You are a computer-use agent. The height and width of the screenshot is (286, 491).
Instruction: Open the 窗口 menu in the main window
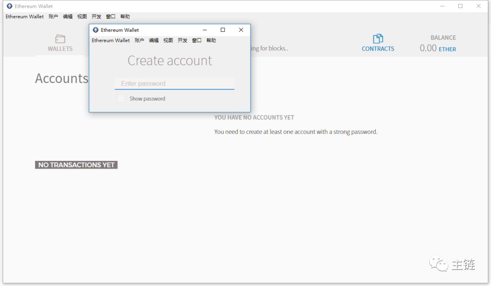(110, 17)
